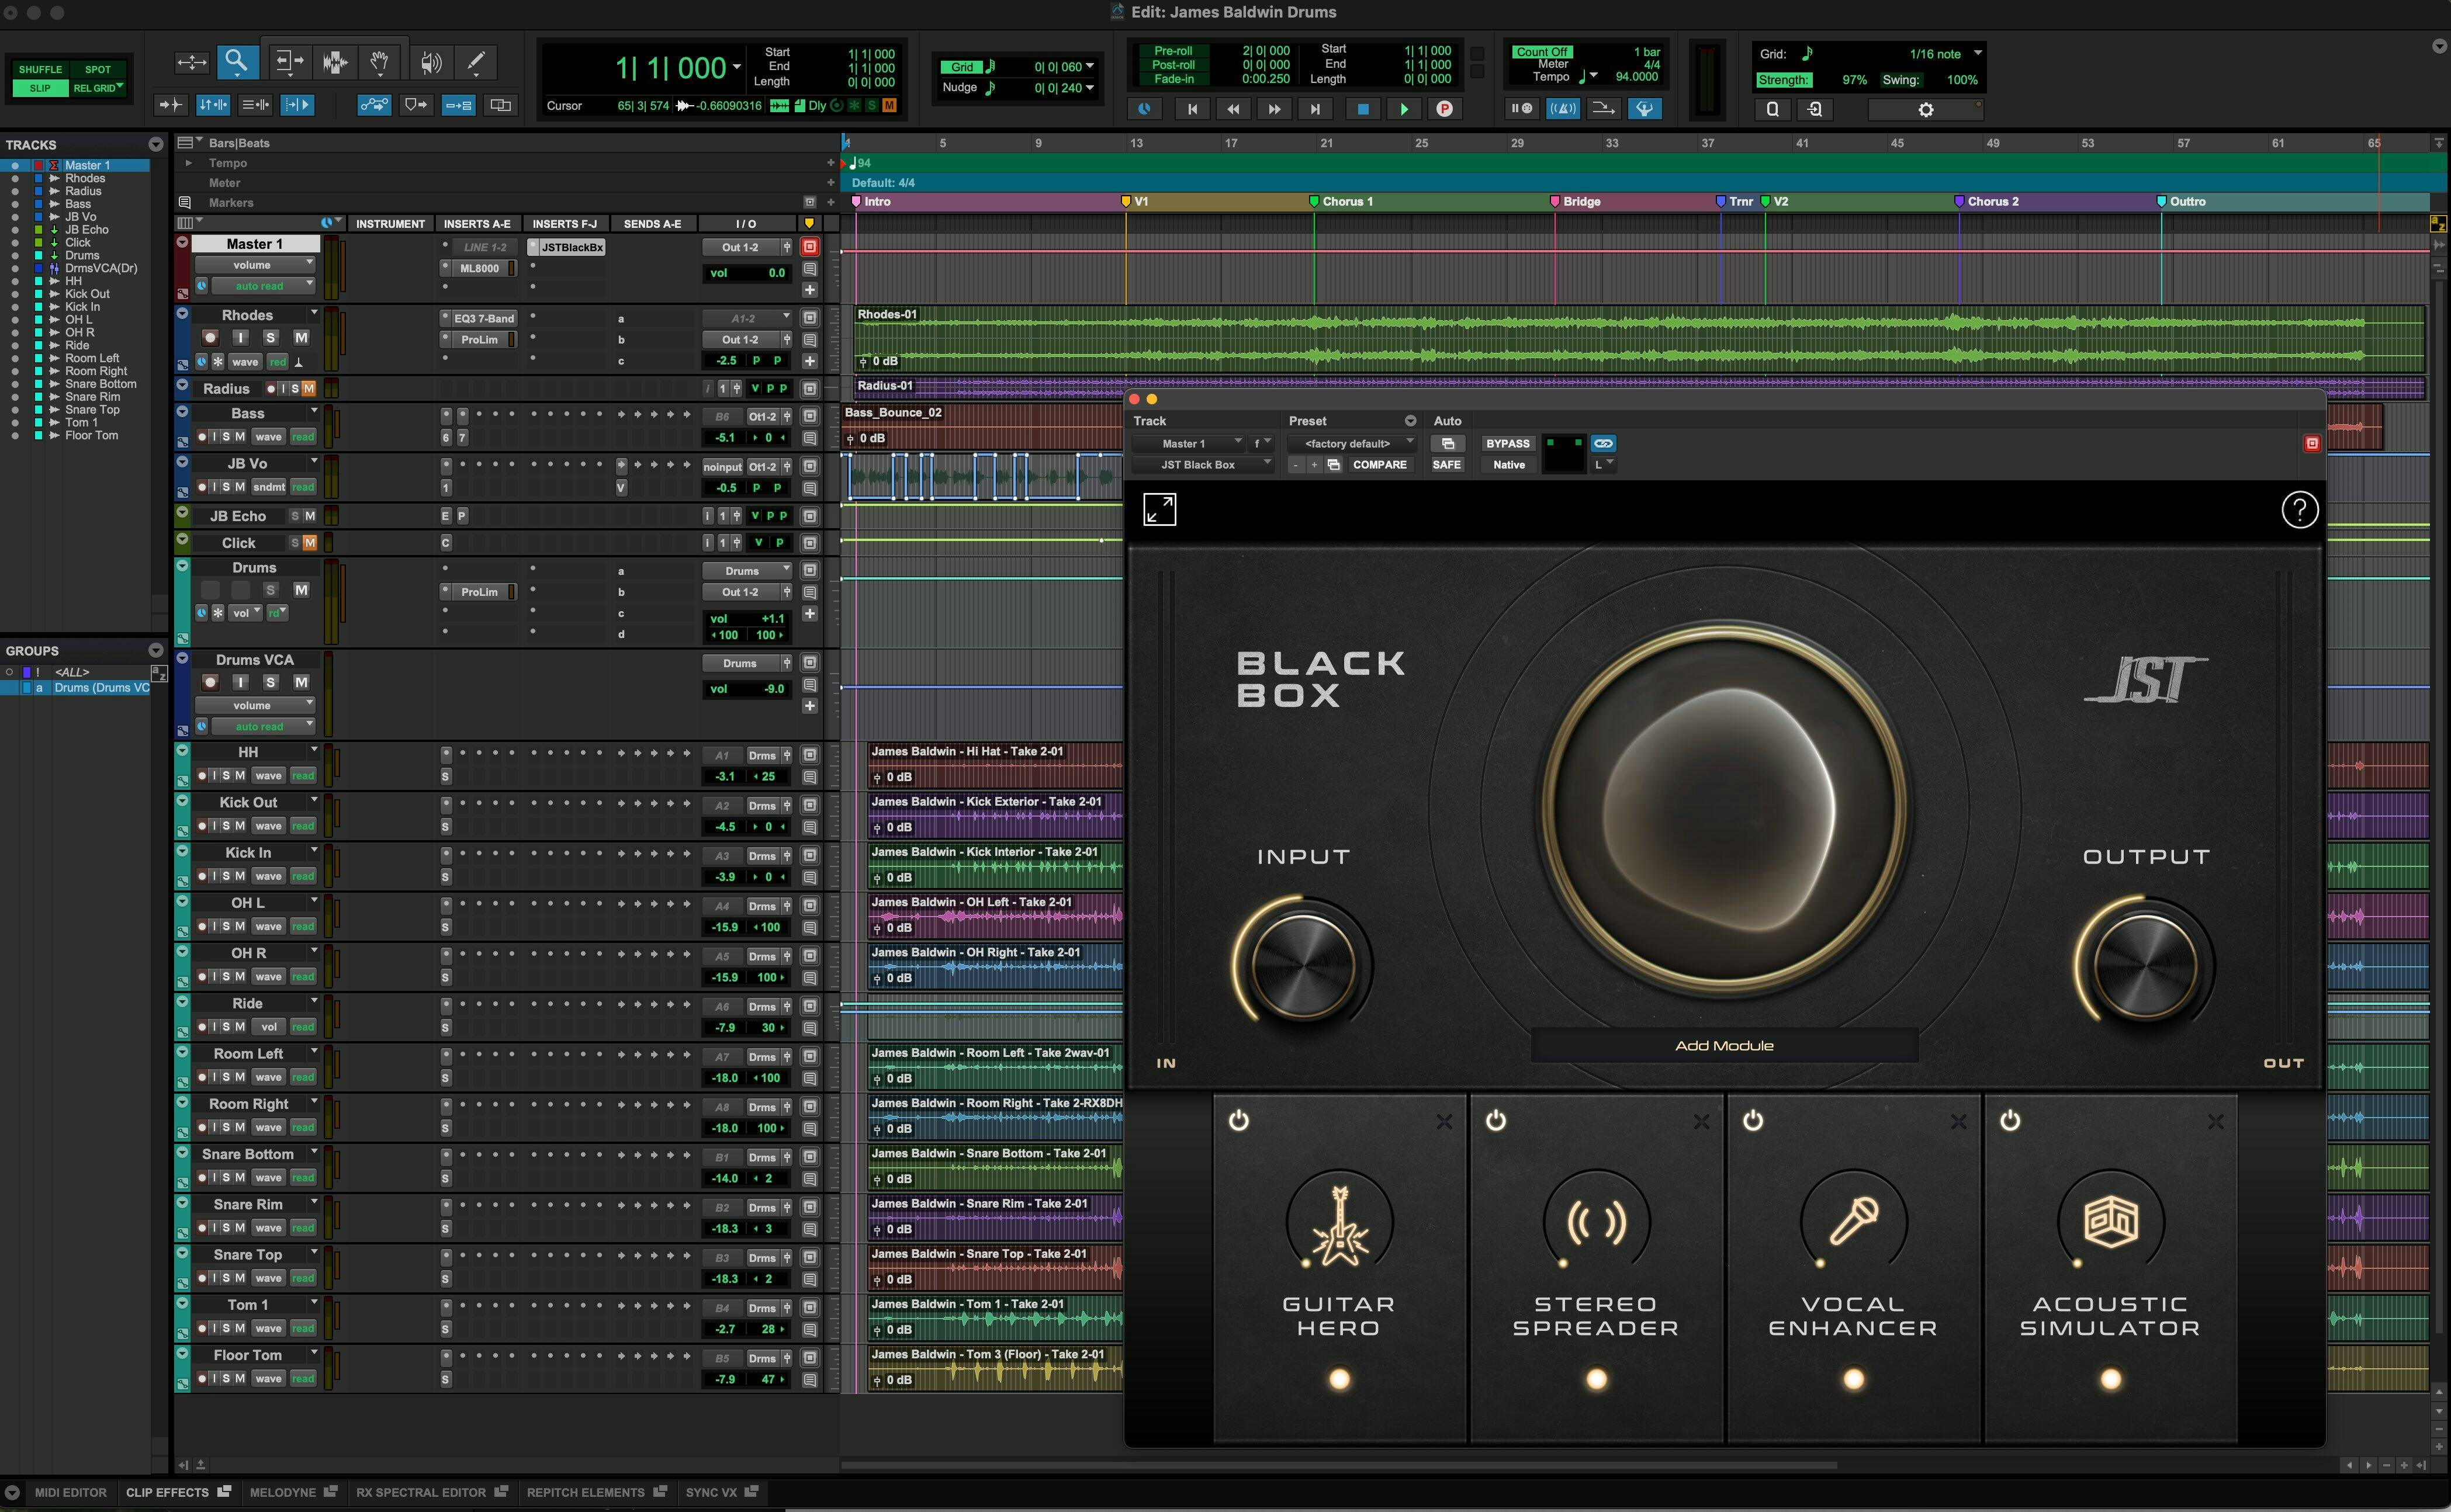Open Black Box help question mark

2300,510
